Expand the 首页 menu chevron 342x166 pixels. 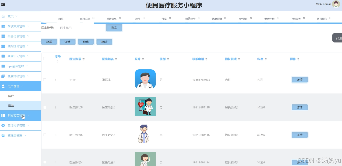pos(17,16)
